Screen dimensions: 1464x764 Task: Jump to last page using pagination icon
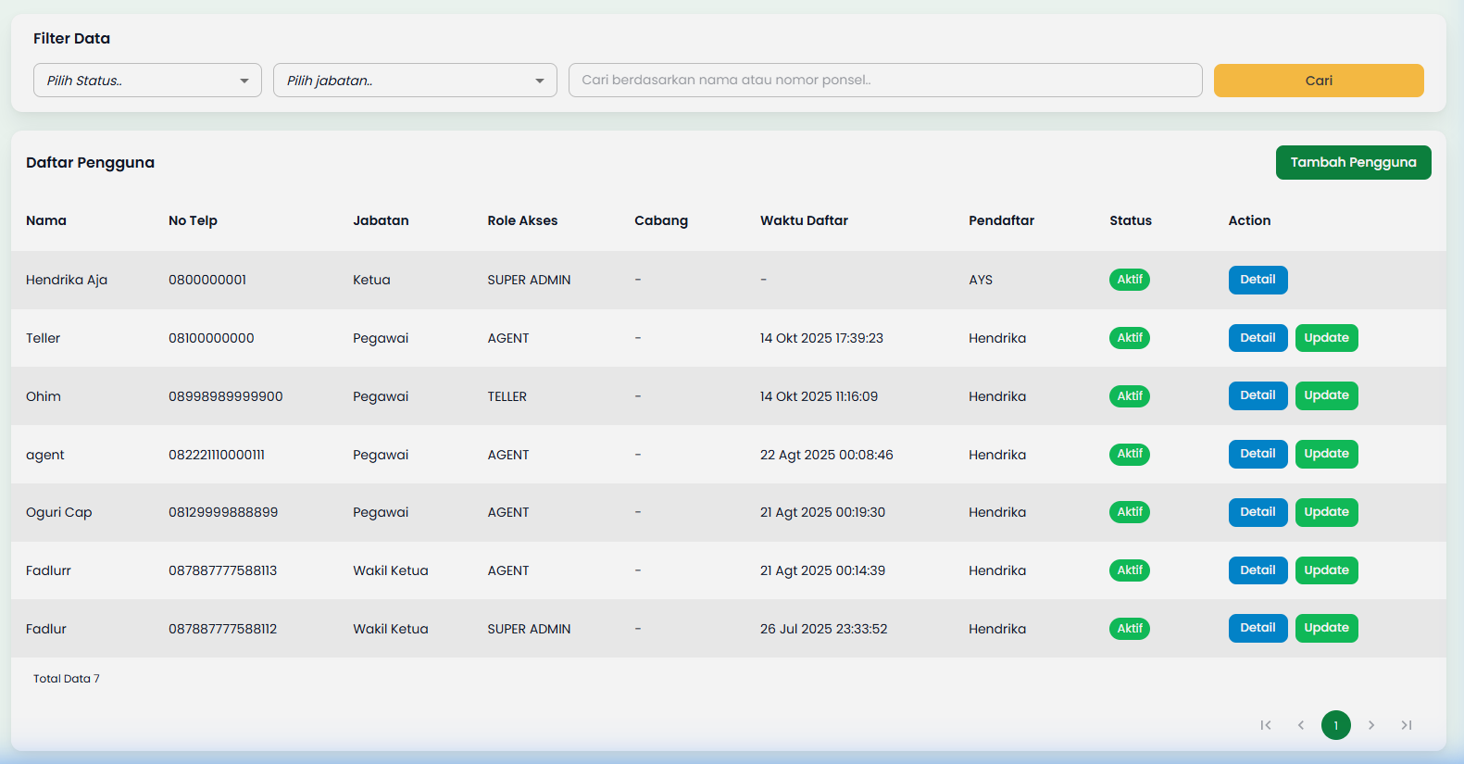point(1407,725)
